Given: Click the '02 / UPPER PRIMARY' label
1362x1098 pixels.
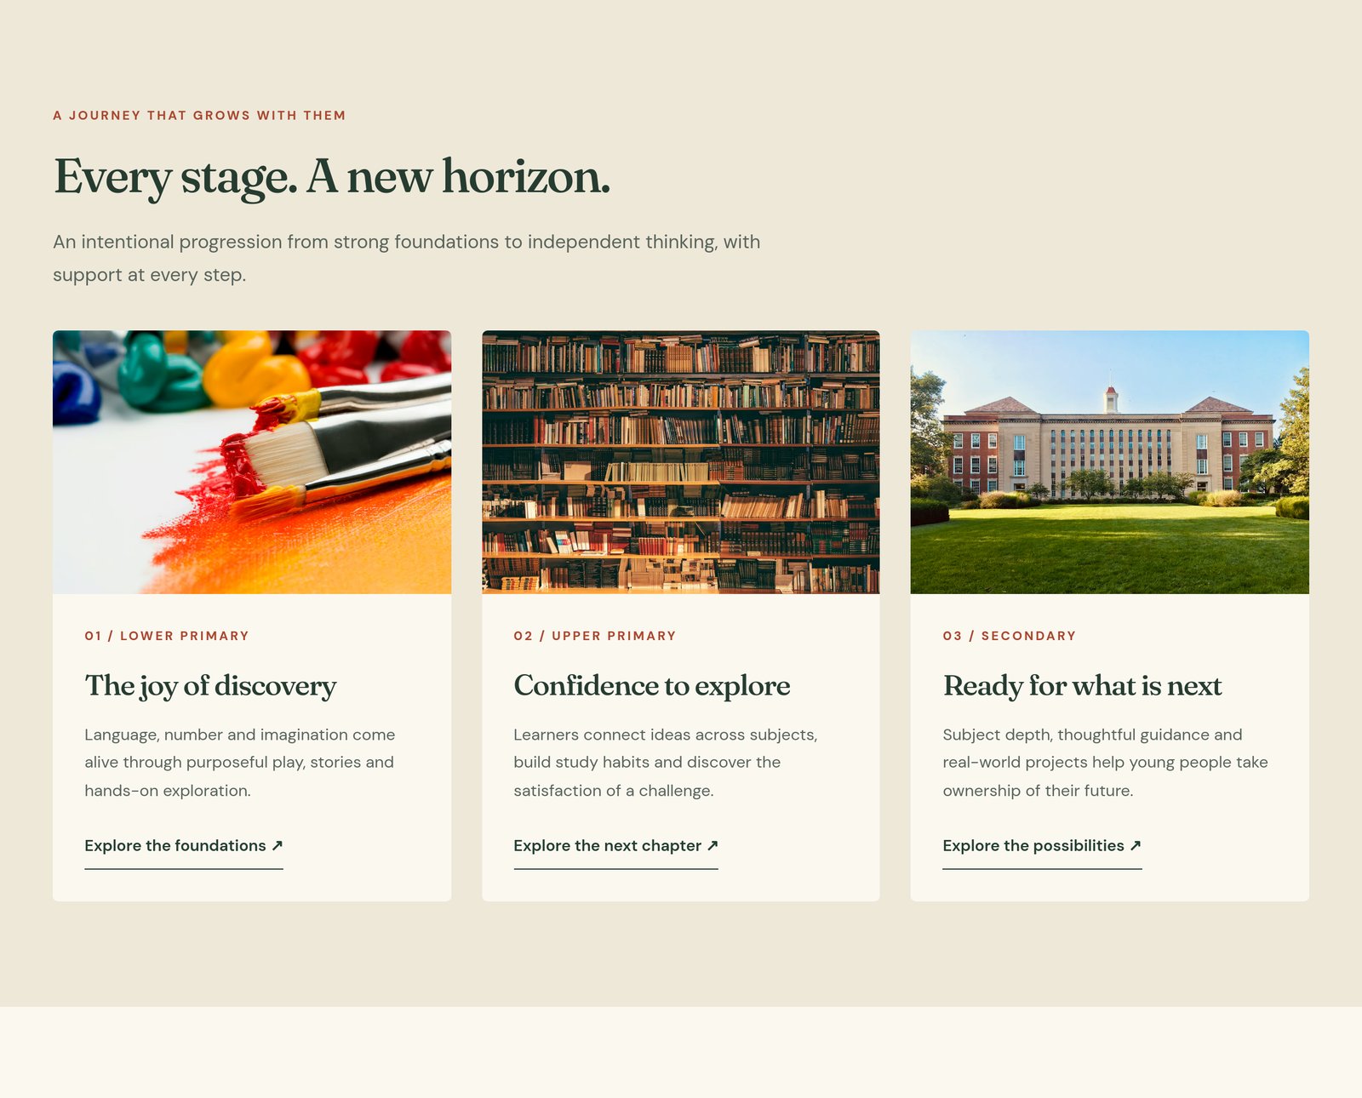Looking at the screenshot, I should pyautogui.click(x=595, y=636).
